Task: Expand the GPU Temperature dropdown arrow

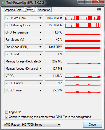Action: [x=40, y=32]
